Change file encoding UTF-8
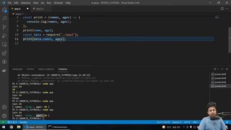 click(187, 122)
